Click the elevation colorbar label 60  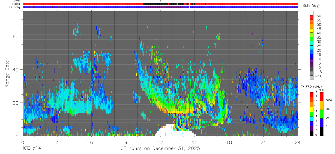318,16
